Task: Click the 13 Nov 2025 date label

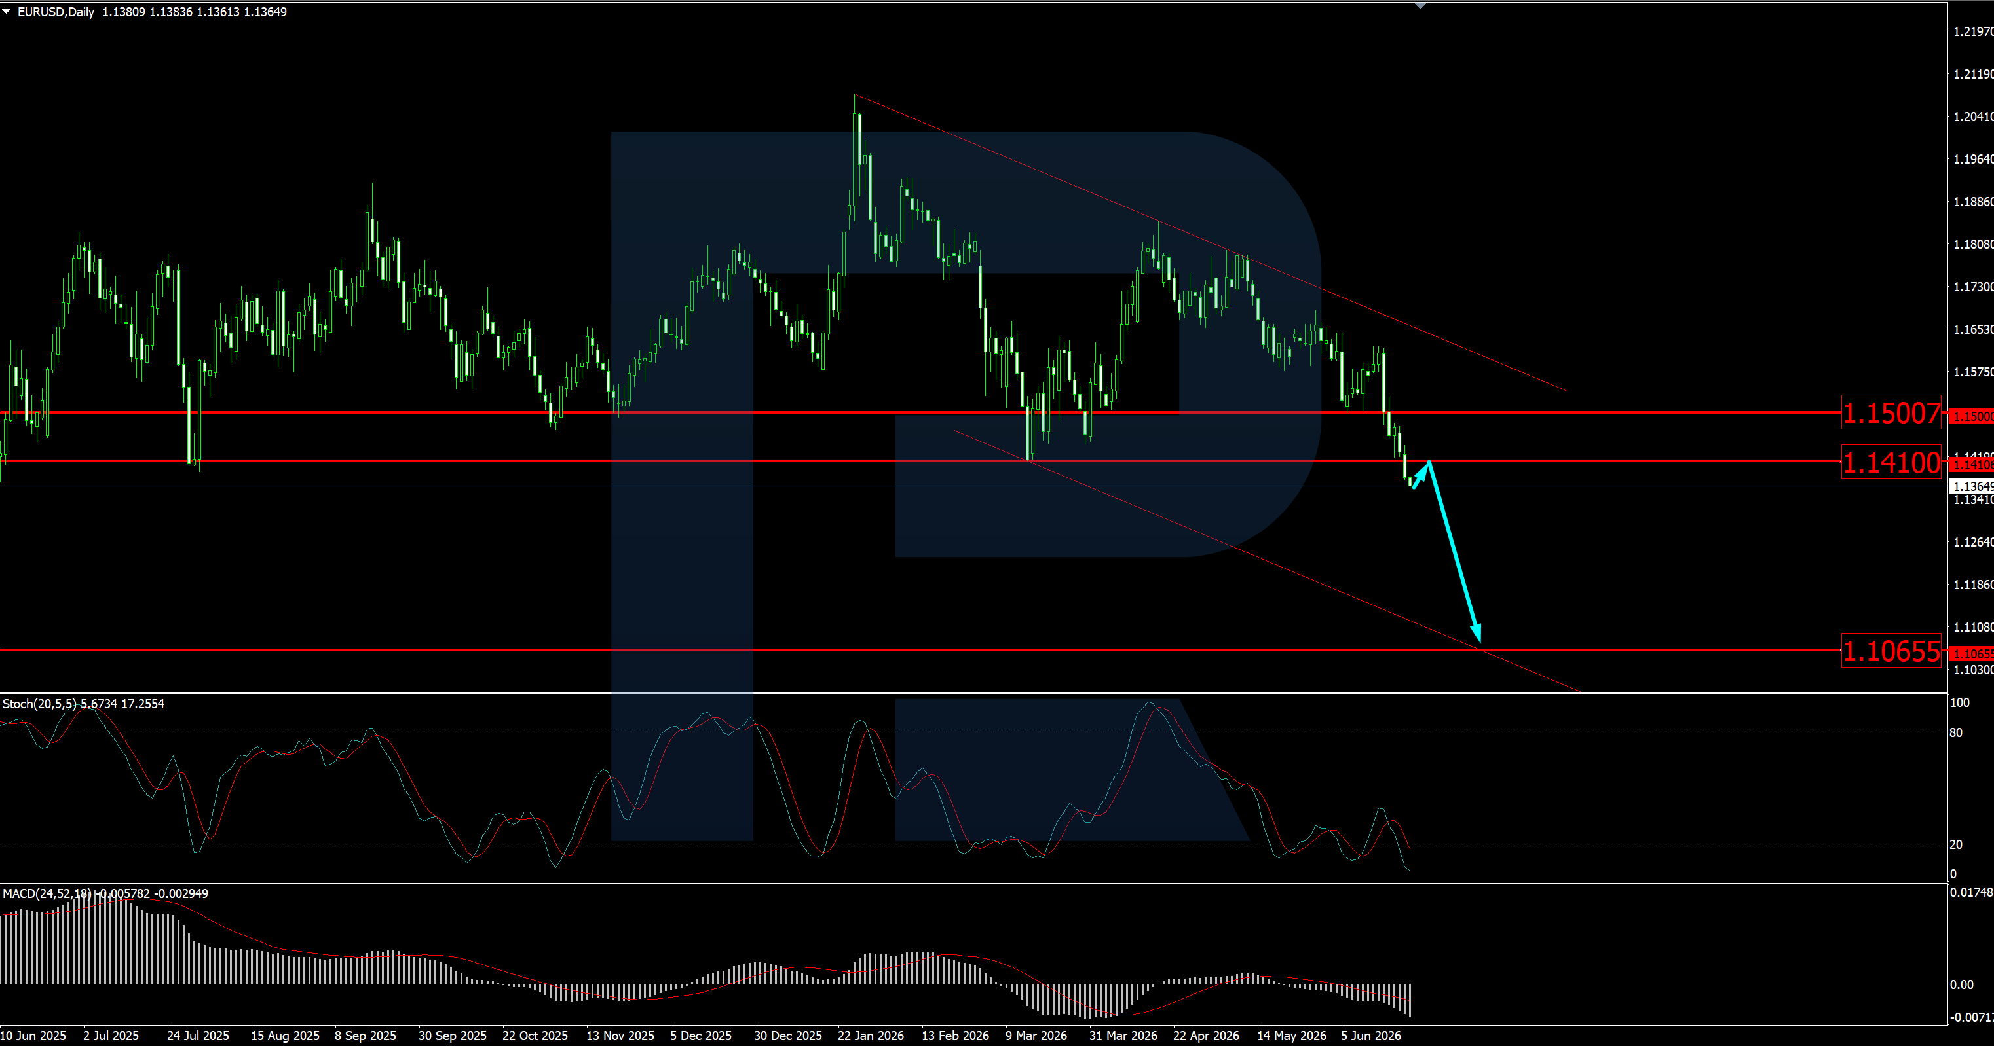Action: coord(620,1036)
